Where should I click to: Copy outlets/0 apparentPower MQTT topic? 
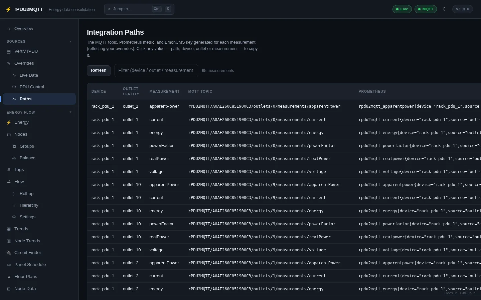[264, 106]
